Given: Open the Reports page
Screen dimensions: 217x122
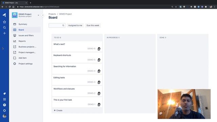Looking at the screenshot, I should [26, 41].
